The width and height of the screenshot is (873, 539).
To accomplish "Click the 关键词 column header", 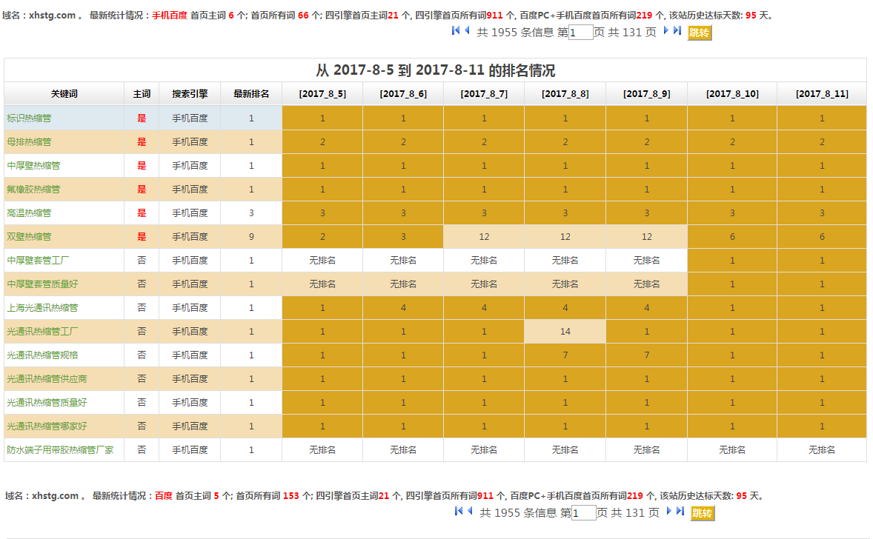I will pos(64,94).
